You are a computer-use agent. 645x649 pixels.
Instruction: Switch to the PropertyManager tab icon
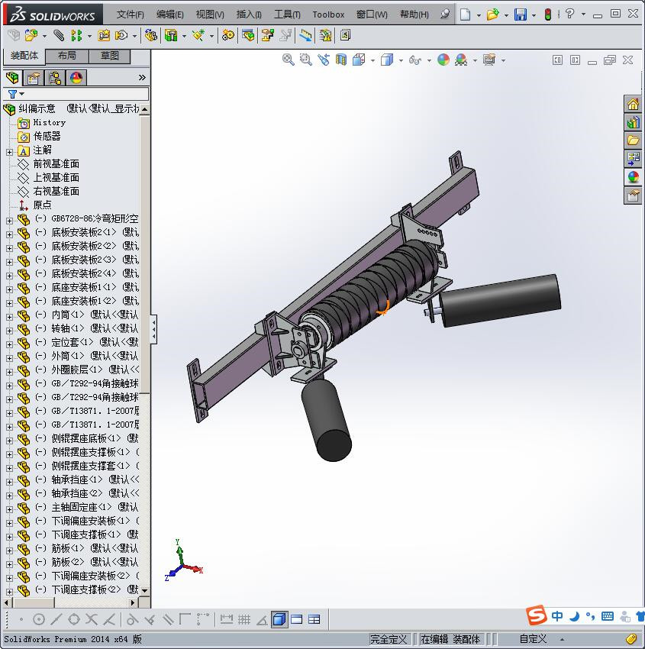[34, 77]
